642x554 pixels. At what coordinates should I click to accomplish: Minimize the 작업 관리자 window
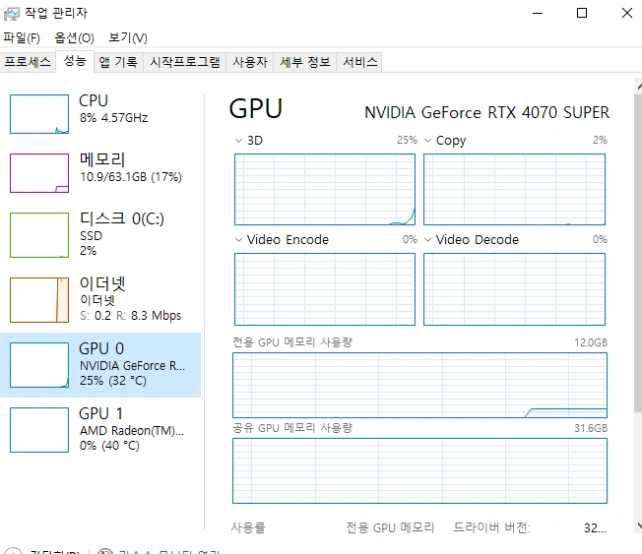click(x=538, y=13)
